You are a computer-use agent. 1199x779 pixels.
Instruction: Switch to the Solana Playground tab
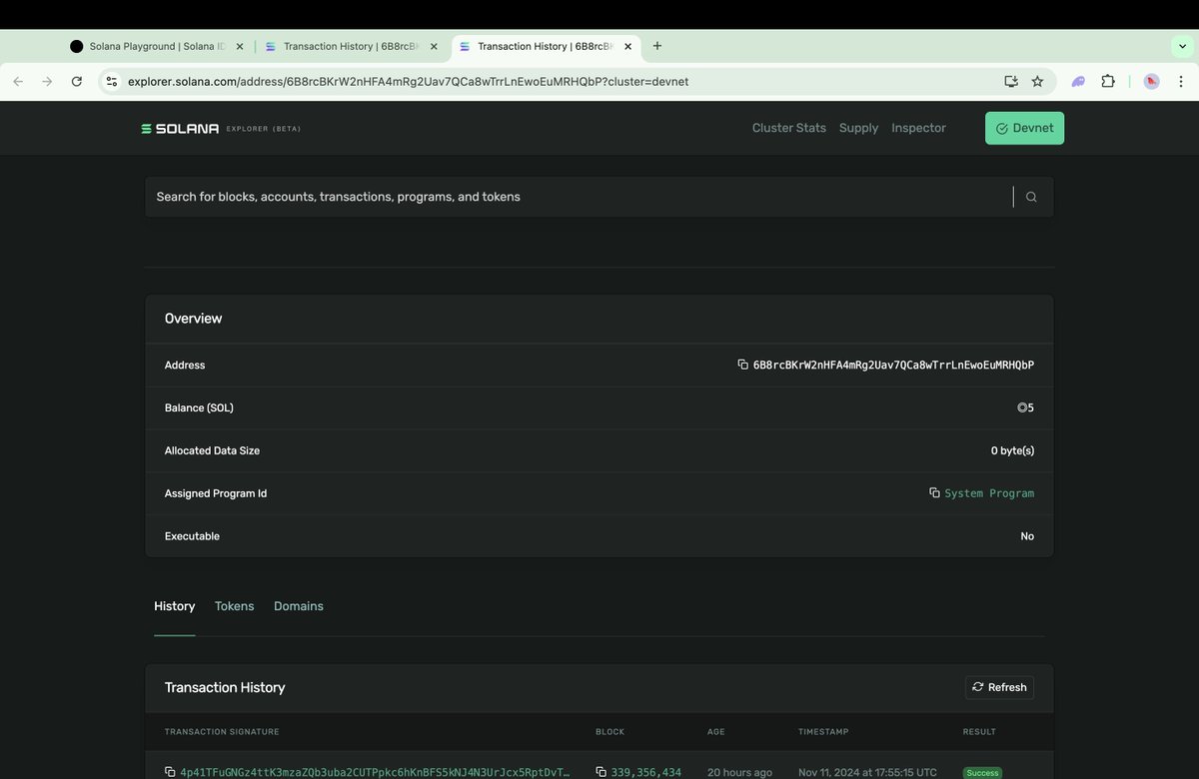coord(157,46)
